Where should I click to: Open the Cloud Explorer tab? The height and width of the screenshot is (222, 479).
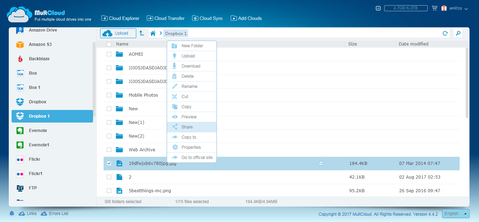120,18
